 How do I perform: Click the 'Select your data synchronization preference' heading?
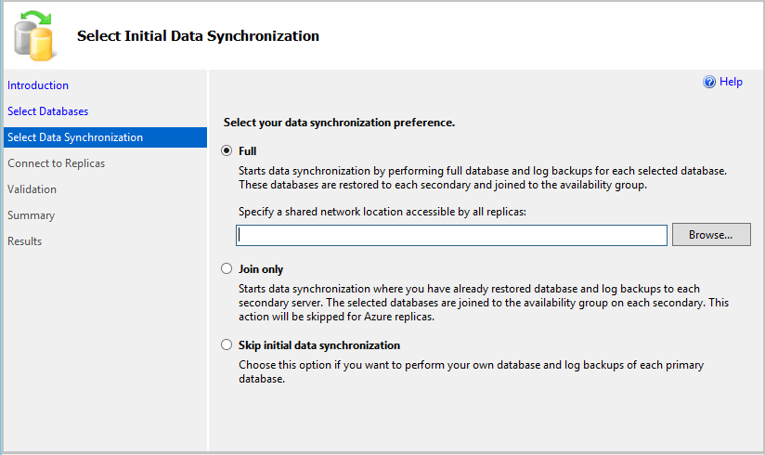point(339,123)
